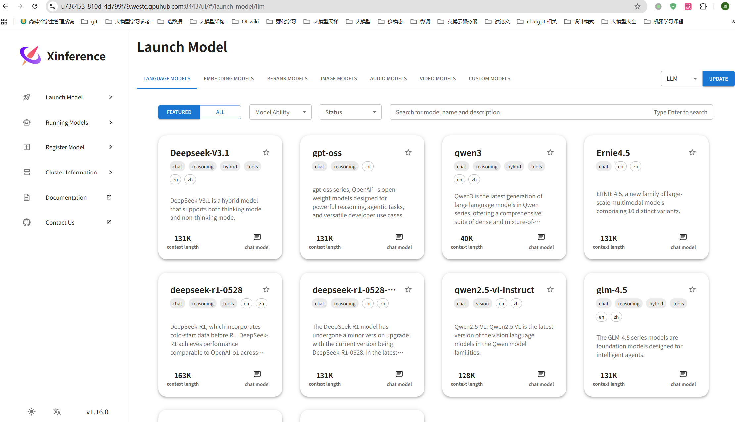Open the Deepseek-V3.1 model card title
735x422 pixels.
[200, 153]
